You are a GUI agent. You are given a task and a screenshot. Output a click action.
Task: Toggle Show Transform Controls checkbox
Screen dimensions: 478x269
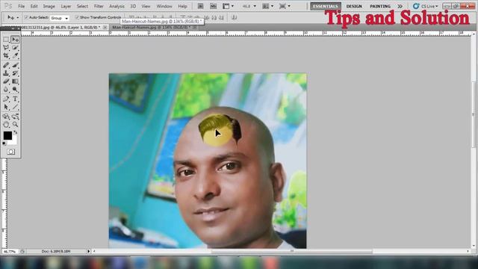pyautogui.click(x=77, y=18)
